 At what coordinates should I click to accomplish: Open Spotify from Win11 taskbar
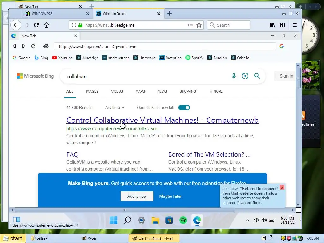(183, 220)
